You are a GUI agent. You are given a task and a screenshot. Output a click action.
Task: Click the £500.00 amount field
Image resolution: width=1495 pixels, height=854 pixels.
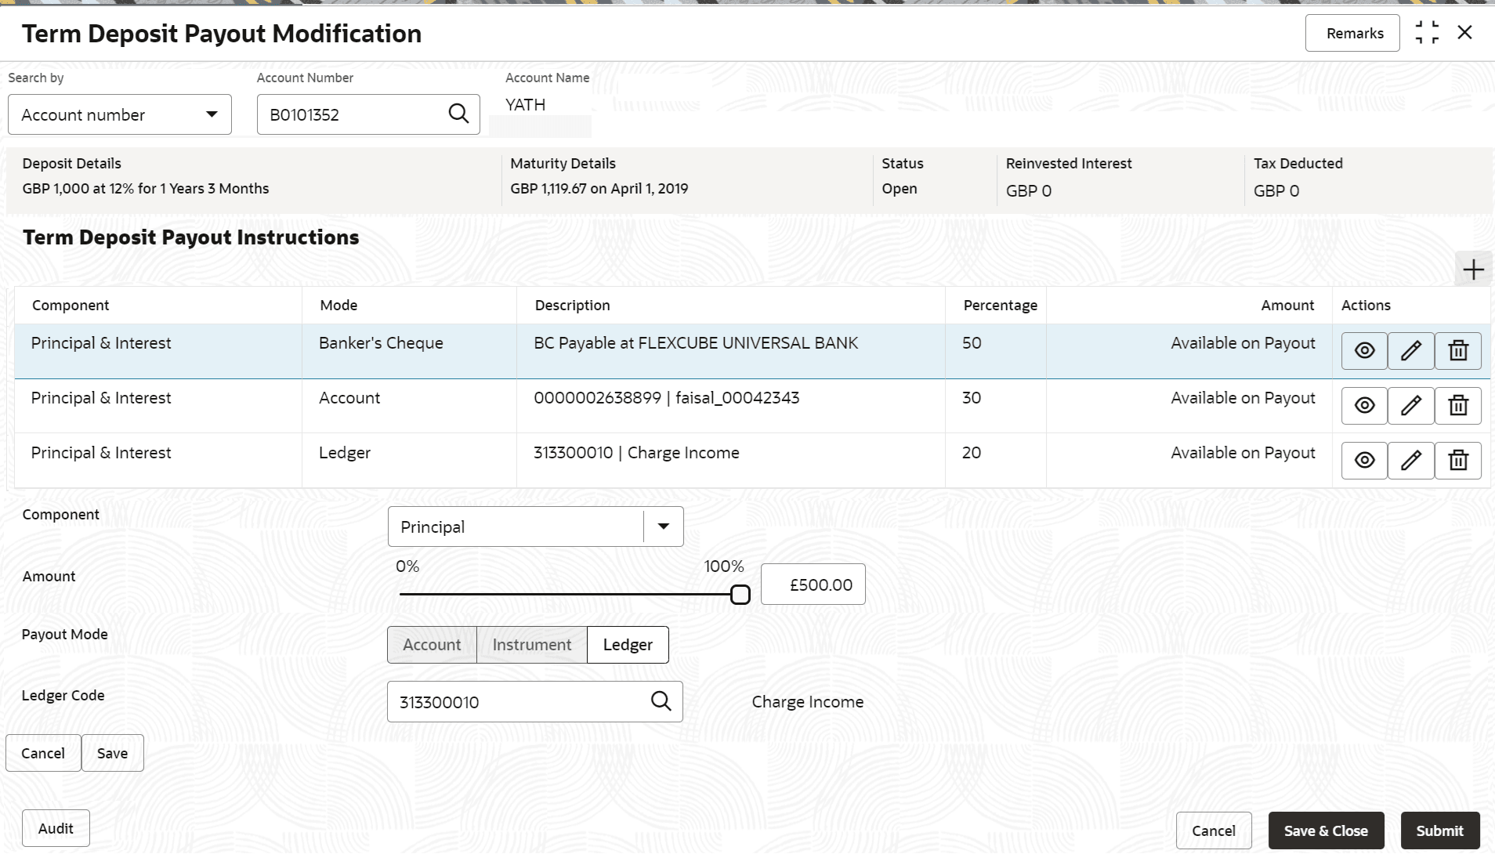click(x=813, y=584)
